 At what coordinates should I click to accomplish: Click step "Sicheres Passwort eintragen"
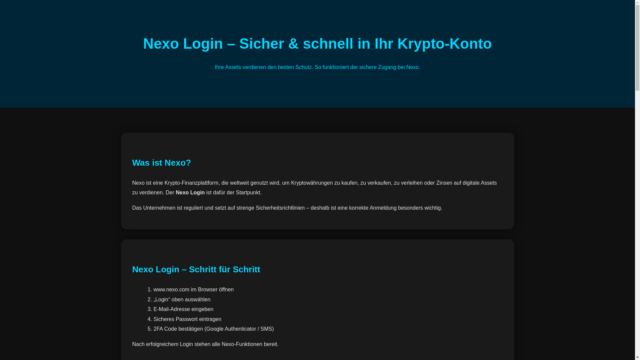pos(187,319)
